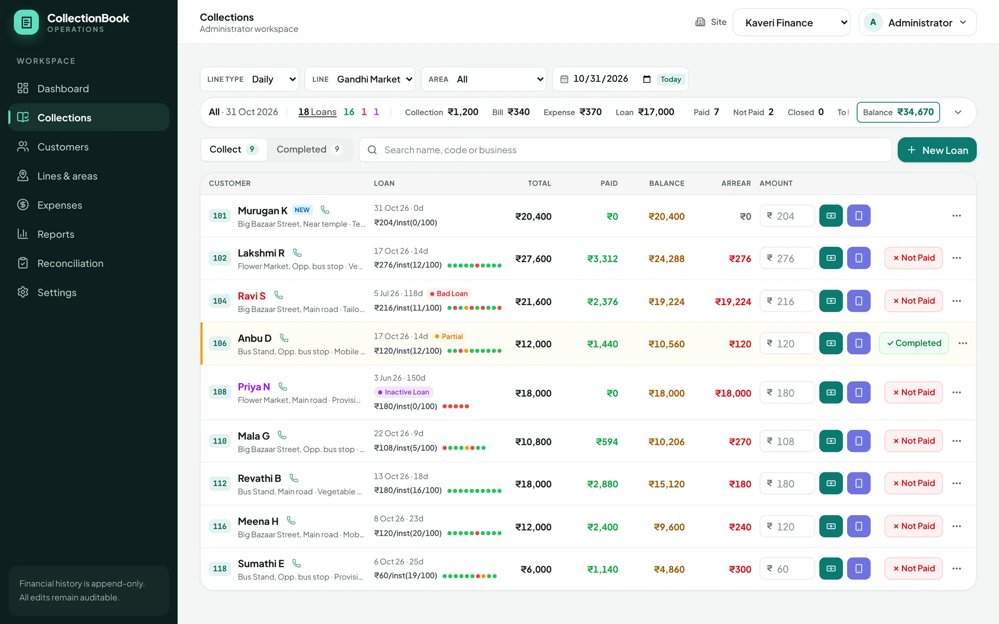
Task: Toggle Not Paid status for Ravi S
Action: click(914, 301)
